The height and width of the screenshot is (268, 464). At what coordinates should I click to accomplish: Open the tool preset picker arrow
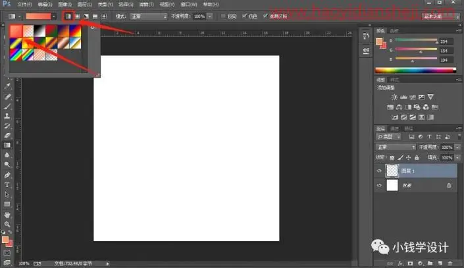[20, 16]
